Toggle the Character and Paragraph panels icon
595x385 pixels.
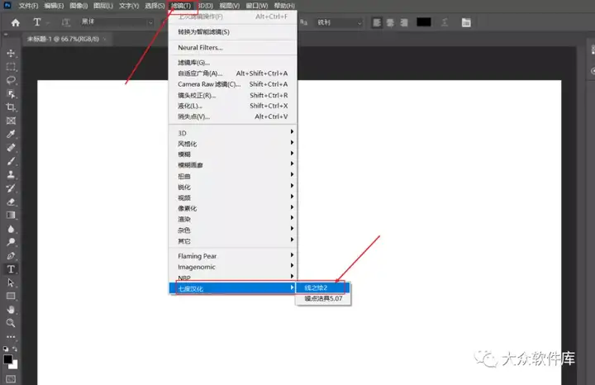pos(466,22)
